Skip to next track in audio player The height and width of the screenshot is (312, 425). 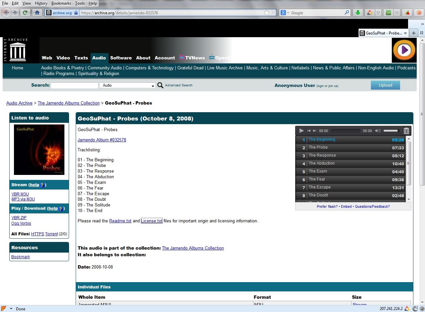(x=315, y=131)
